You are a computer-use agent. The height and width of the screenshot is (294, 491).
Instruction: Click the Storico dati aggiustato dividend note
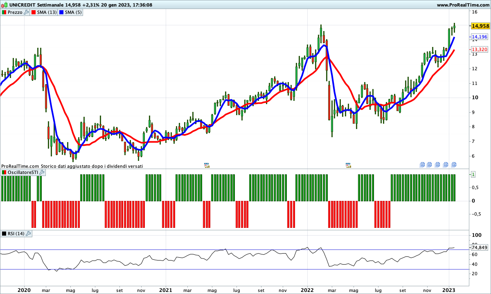coord(92,166)
